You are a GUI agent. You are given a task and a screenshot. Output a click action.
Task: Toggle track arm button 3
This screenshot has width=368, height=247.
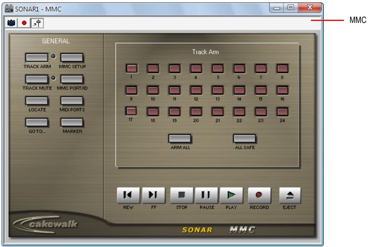[175, 69]
